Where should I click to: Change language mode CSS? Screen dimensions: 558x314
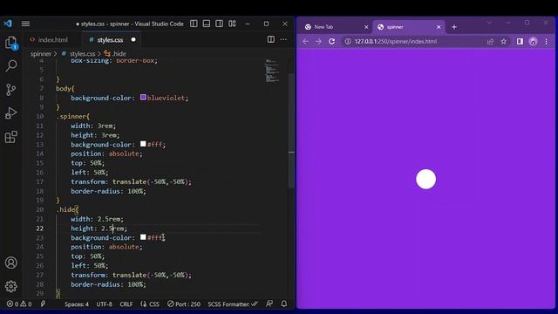click(150, 304)
